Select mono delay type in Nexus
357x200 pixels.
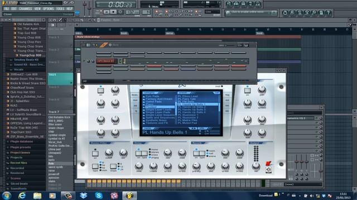pos(153,149)
